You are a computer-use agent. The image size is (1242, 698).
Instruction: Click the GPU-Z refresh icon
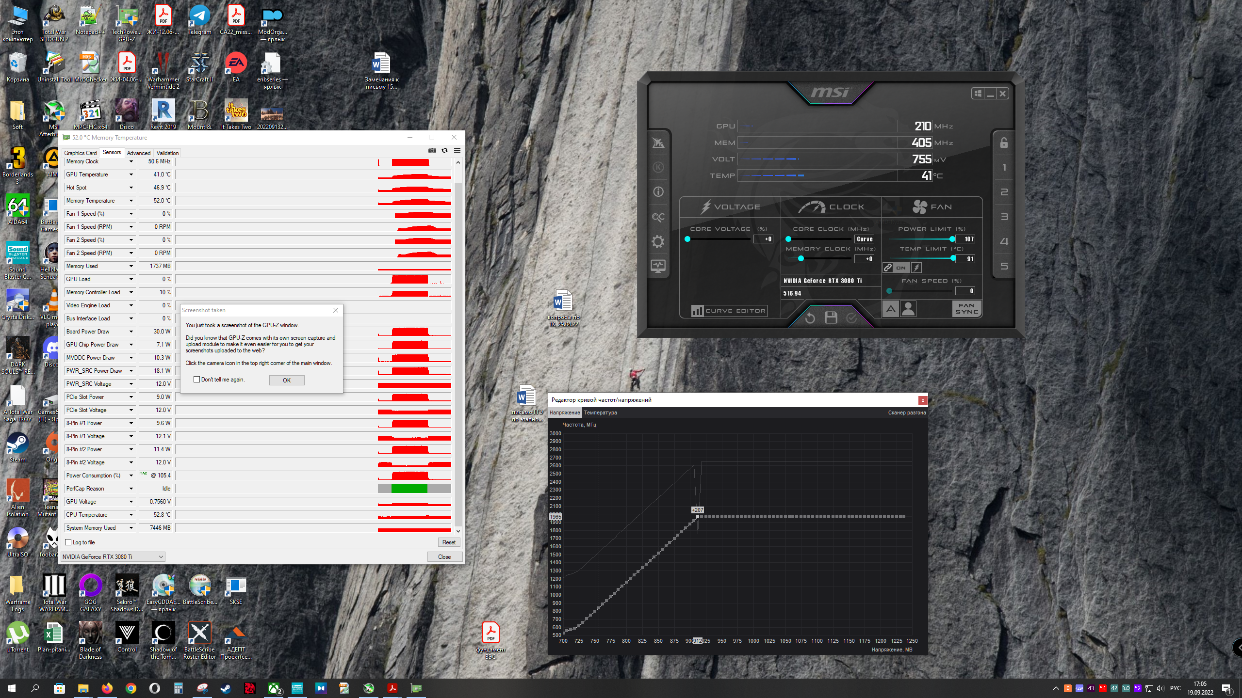click(x=444, y=150)
